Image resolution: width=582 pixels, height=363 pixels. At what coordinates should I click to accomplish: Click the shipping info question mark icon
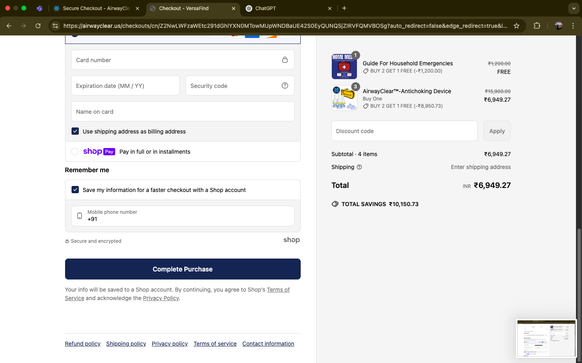[359, 167]
